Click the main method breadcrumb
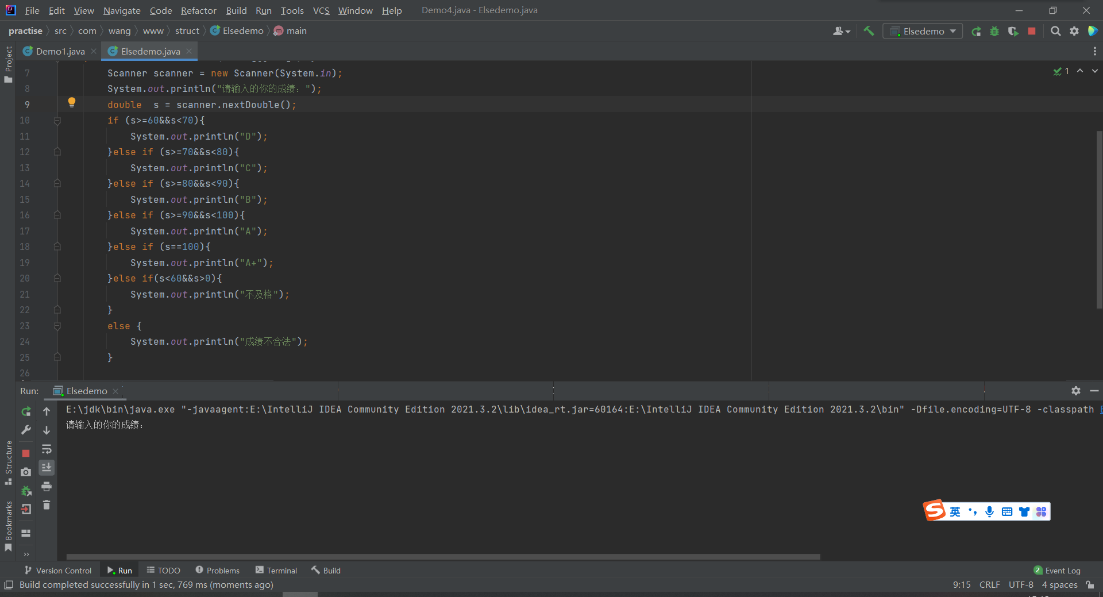 [x=290, y=31]
